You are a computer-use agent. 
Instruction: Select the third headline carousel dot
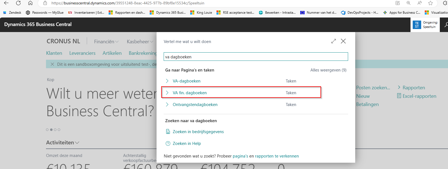[55, 130]
